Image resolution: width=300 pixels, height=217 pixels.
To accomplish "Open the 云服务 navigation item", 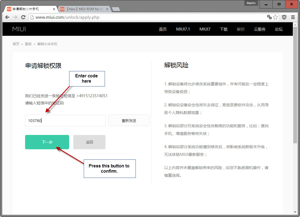I will 260,29.
